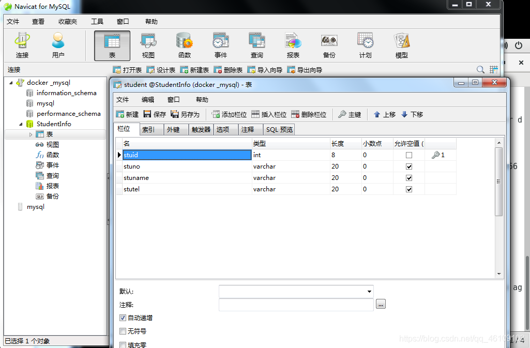The image size is (530, 348).
Task: Collapse the StudentInfo database node
Action: pos(21,124)
